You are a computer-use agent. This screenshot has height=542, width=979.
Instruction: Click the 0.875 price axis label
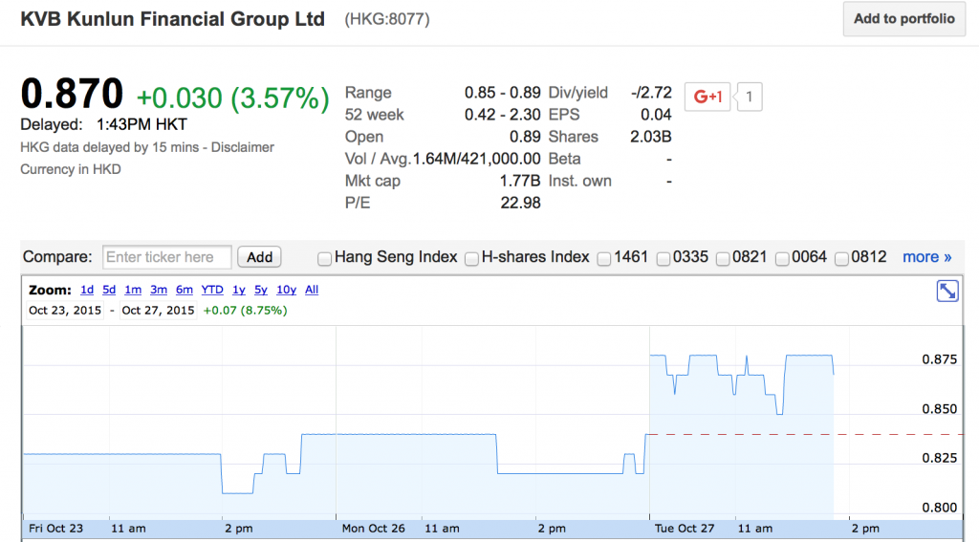pyautogui.click(x=939, y=359)
